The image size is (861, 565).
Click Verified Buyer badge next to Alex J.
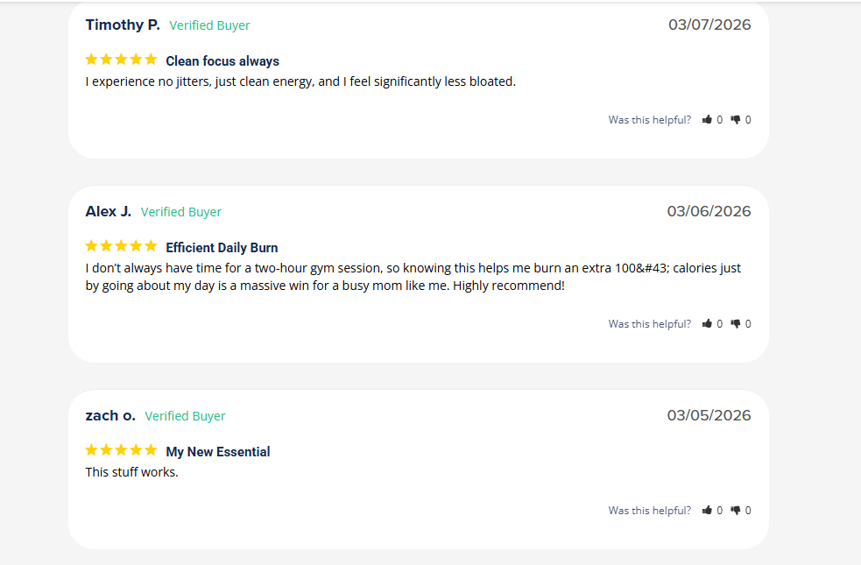(181, 213)
